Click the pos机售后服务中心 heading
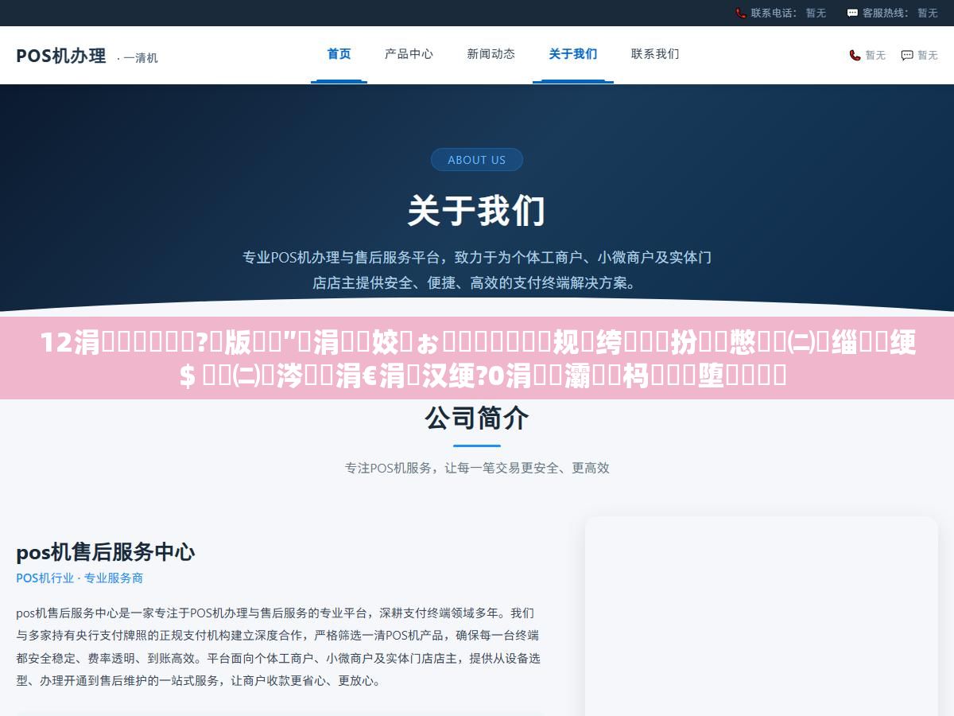The image size is (954, 716). [106, 552]
